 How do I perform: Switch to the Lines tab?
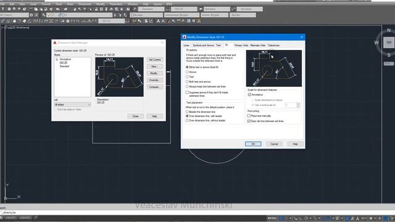(186, 45)
